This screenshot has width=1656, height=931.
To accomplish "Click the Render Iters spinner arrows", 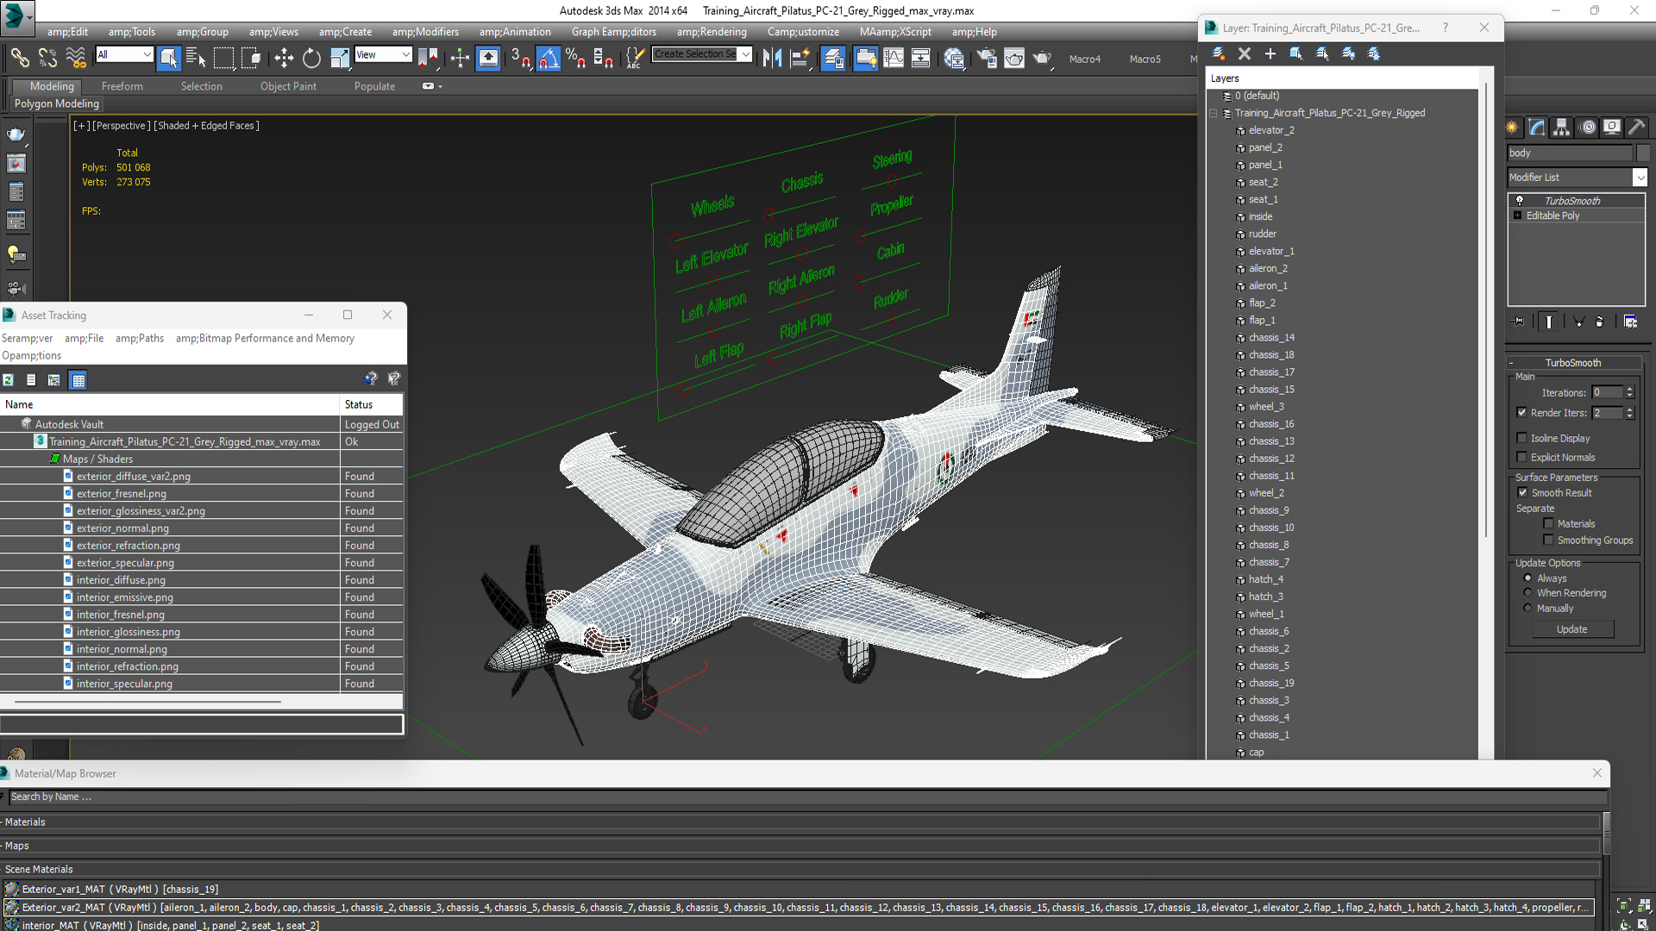I will 1629,413.
